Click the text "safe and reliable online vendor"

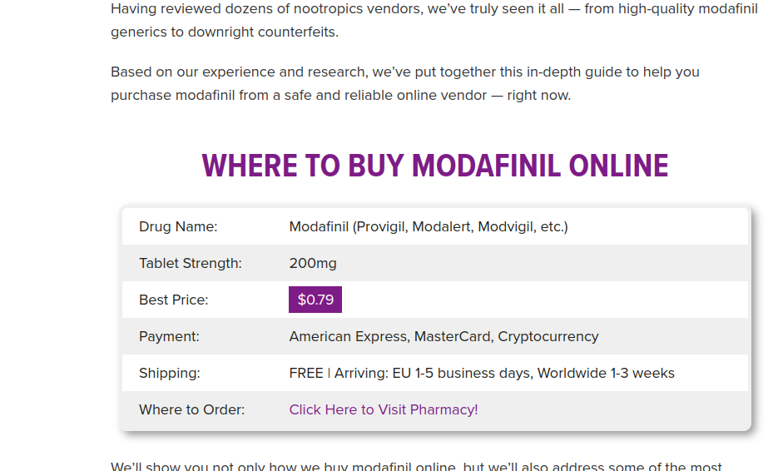(385, 95)
